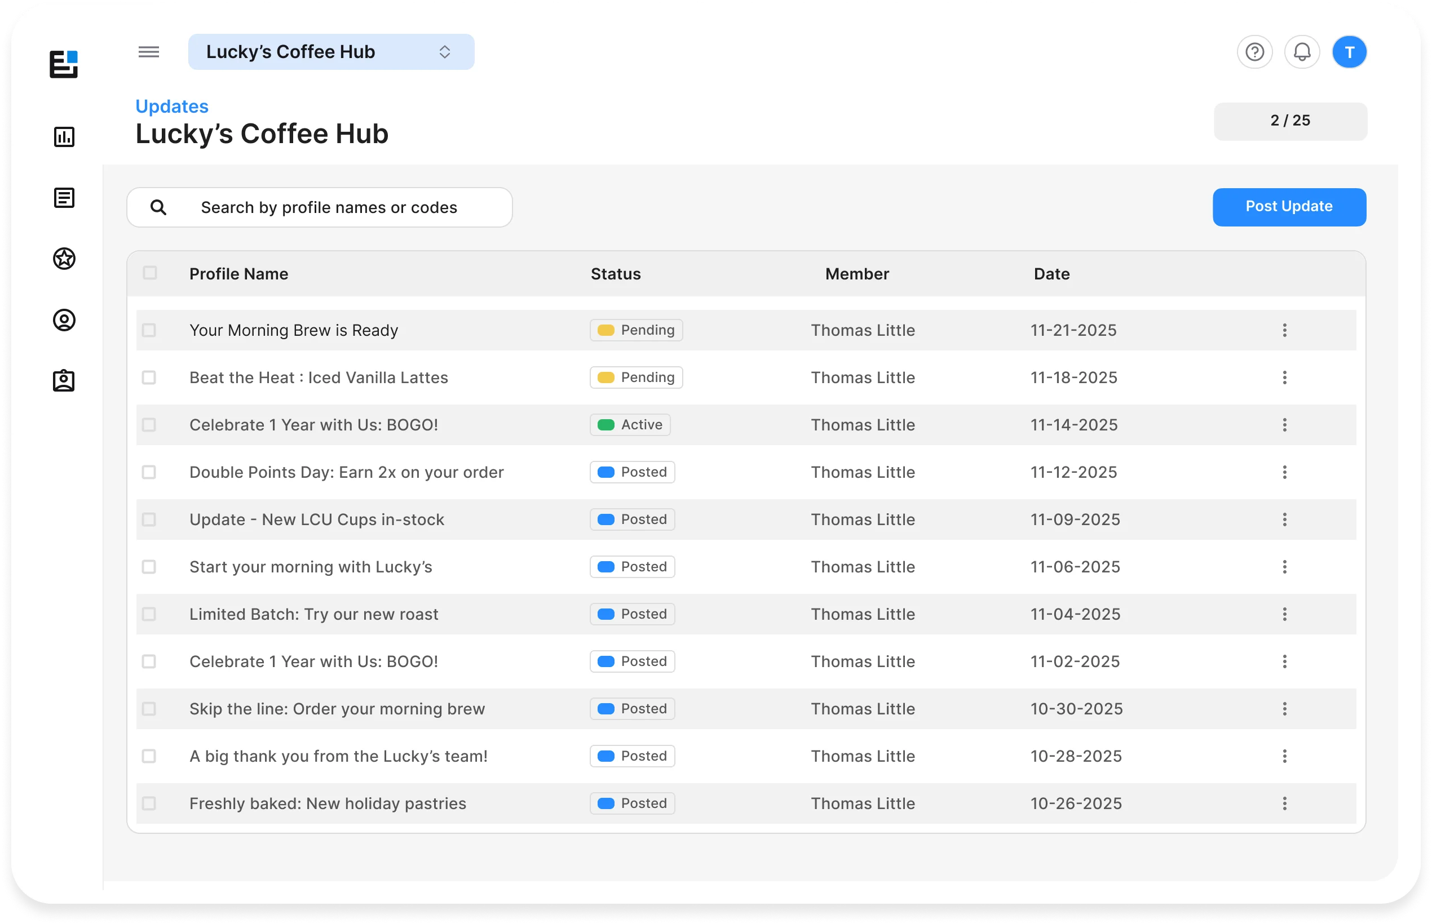Viewport: 1432px width, 924px height.
Task: Click the Updates breadcrumb link
Action: point(172,106)
